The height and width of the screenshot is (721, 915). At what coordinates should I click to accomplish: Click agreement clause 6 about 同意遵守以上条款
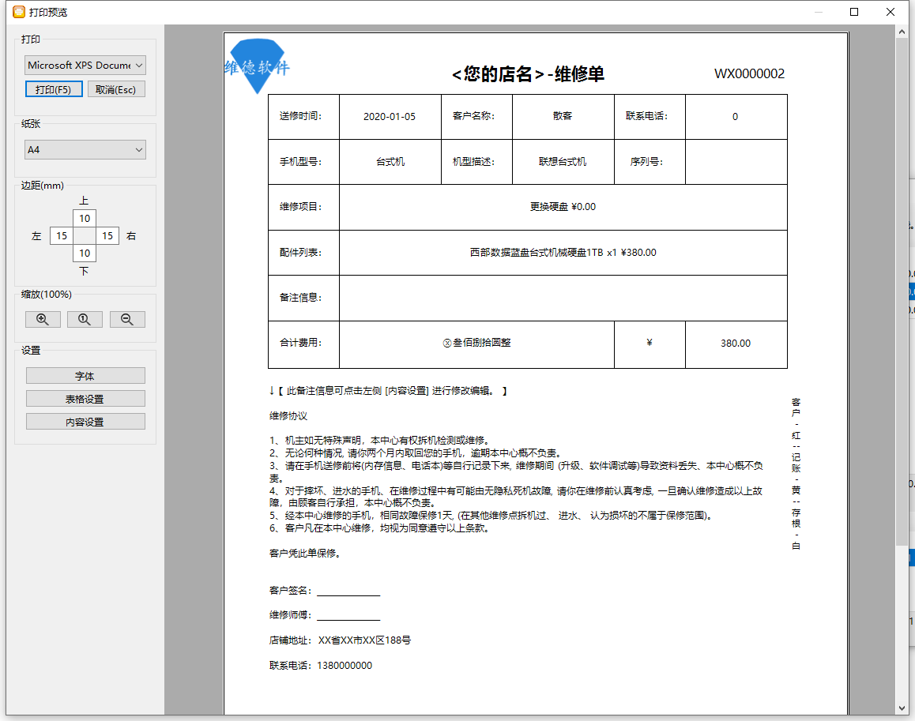(379, 528)
